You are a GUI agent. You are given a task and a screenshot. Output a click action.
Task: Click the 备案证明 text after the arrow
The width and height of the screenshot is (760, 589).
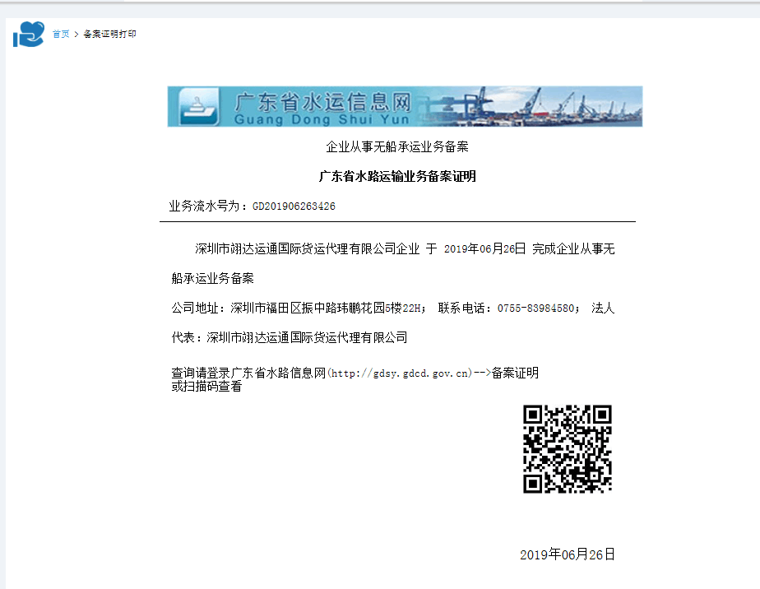point(515,373)
